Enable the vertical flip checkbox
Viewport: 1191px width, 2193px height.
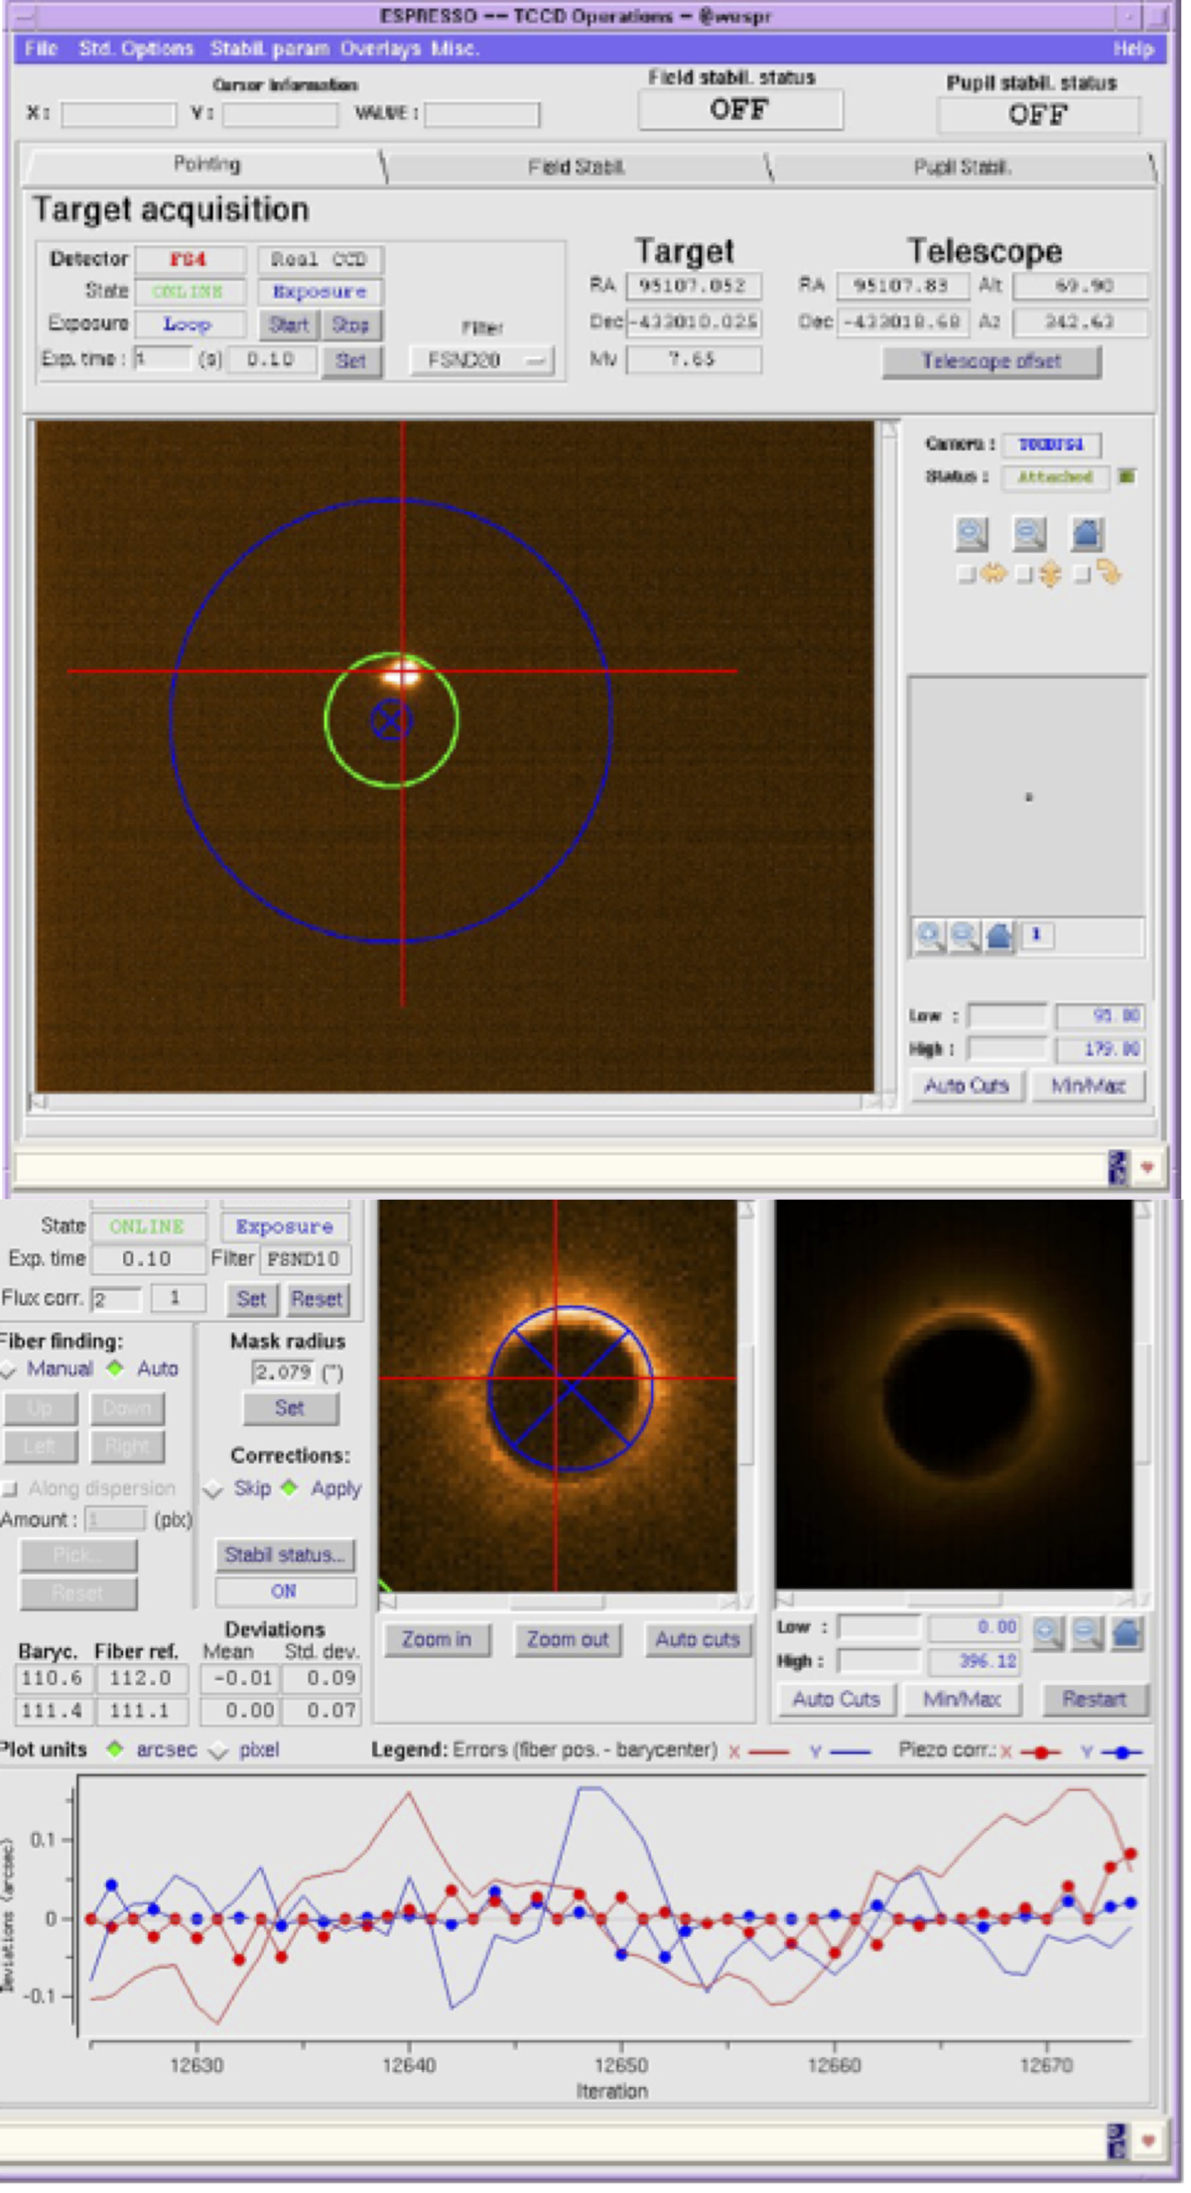[x=1023, y=575]
